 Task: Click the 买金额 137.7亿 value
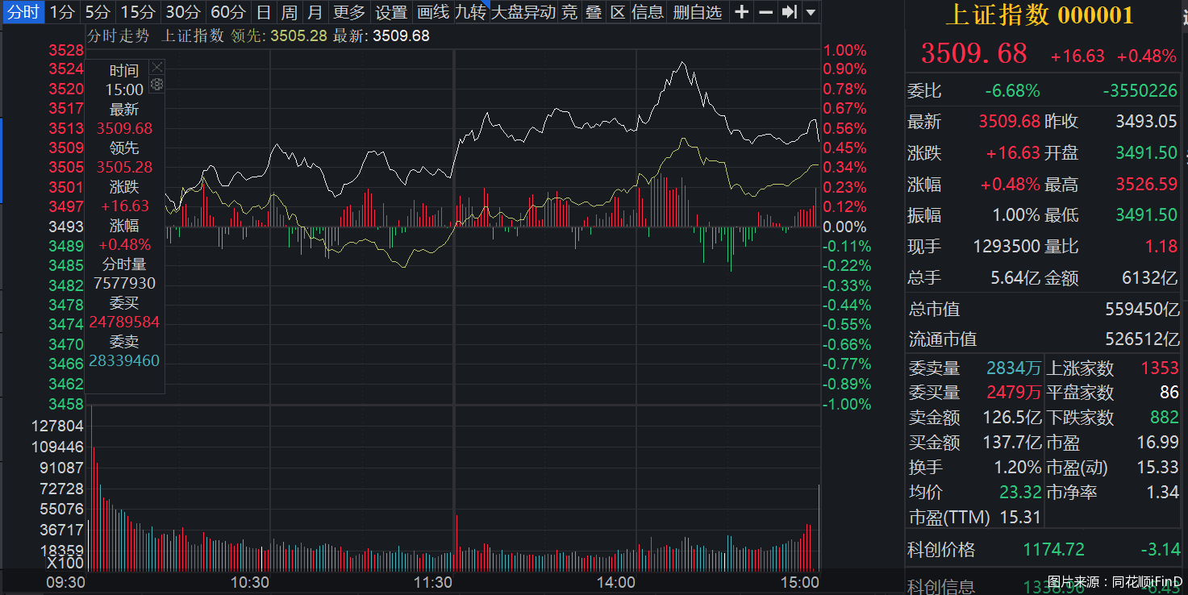coord(1011,443)
